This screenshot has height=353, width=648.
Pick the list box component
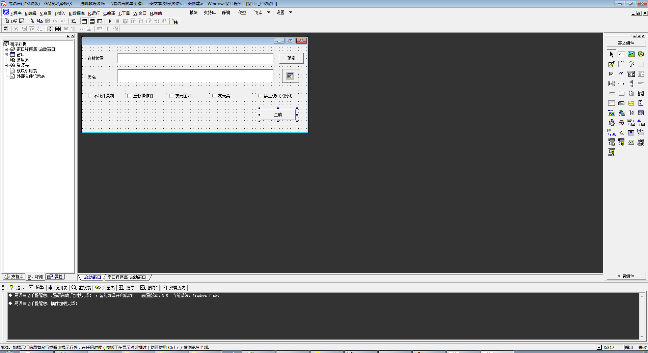point(641,74)
